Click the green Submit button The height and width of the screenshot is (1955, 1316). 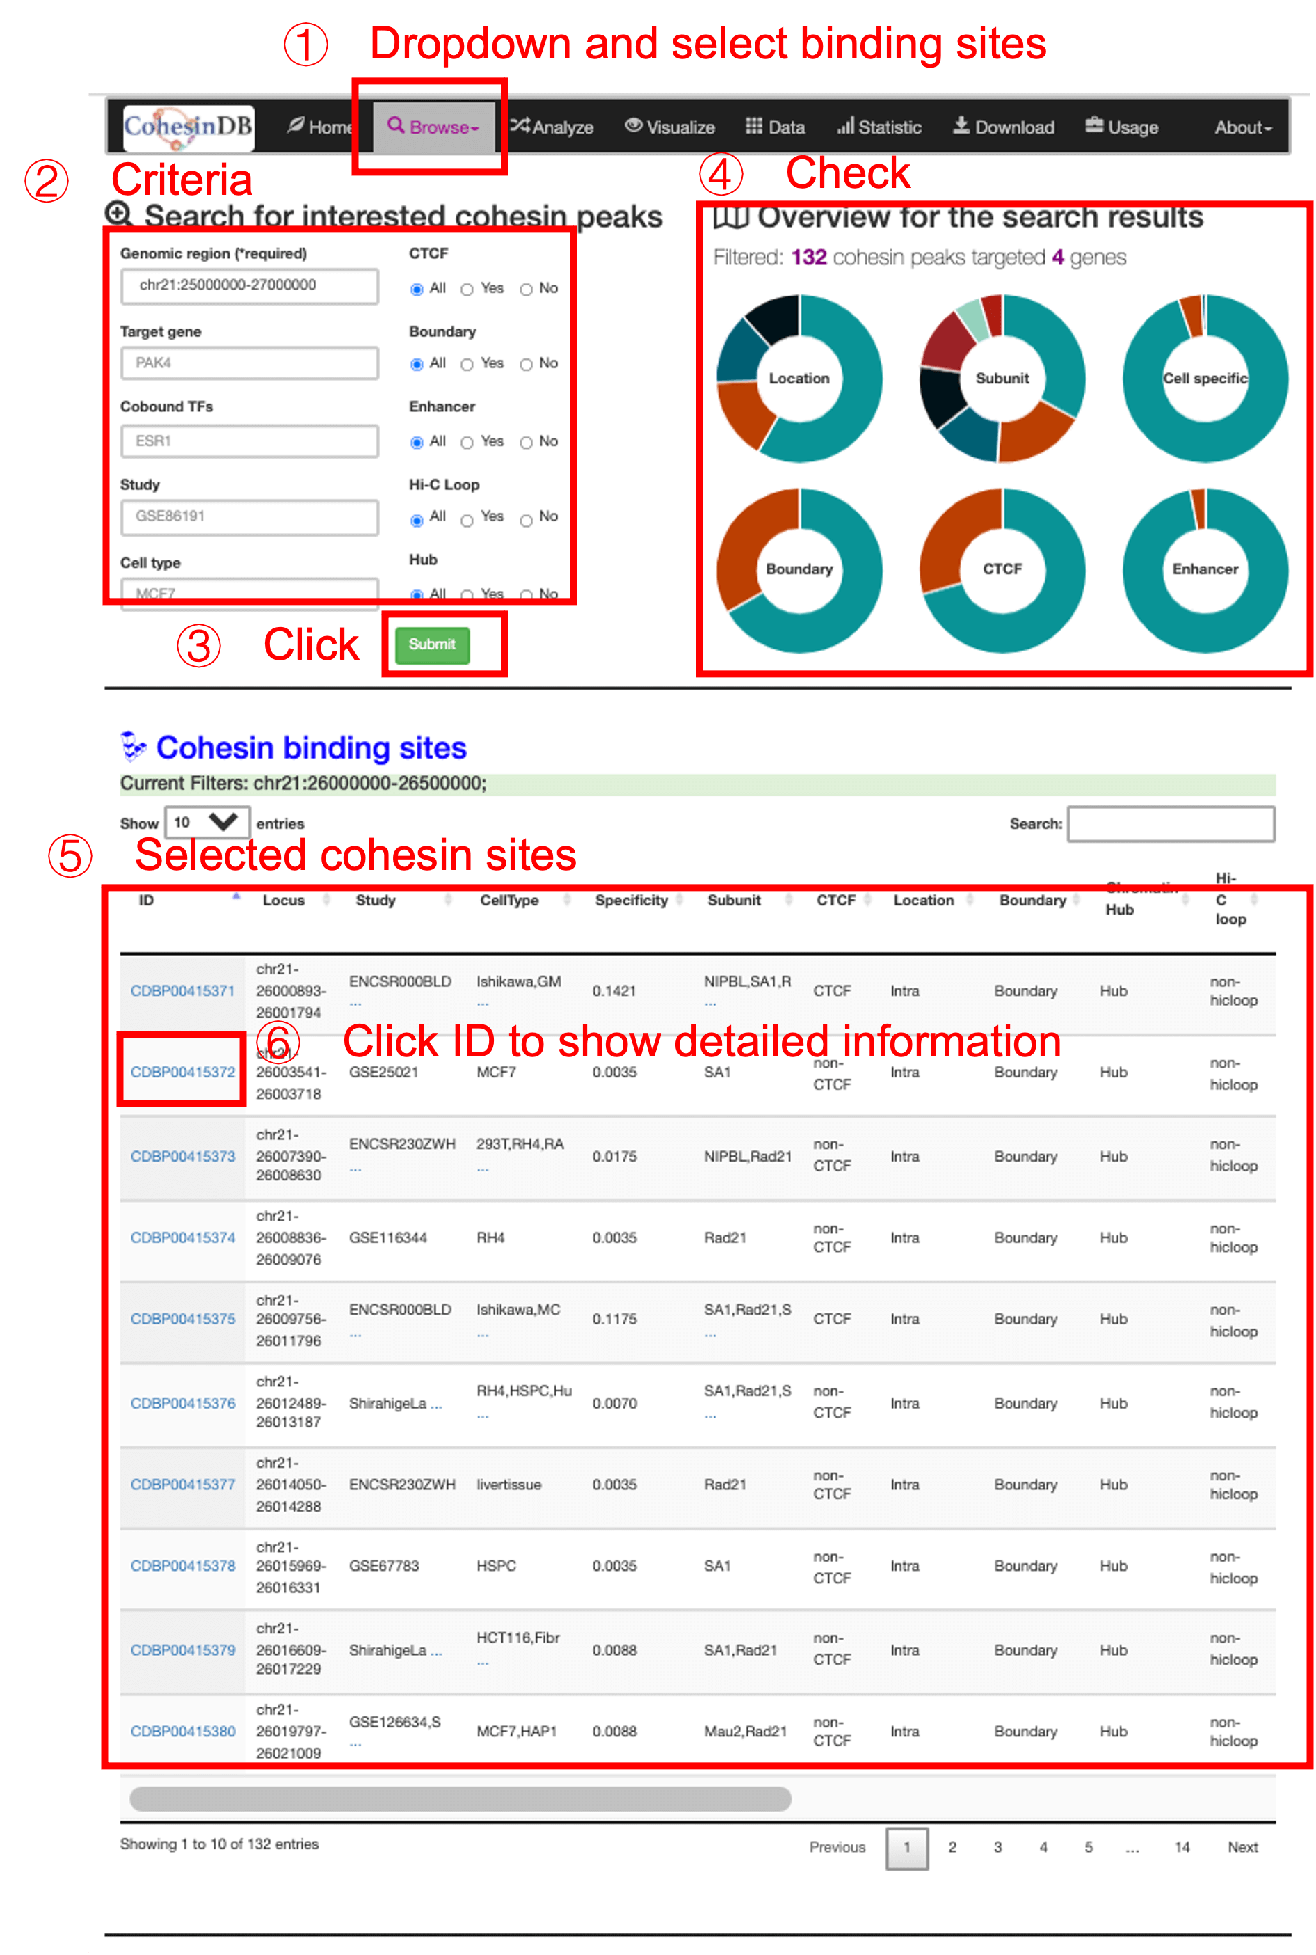coord(431,645)
